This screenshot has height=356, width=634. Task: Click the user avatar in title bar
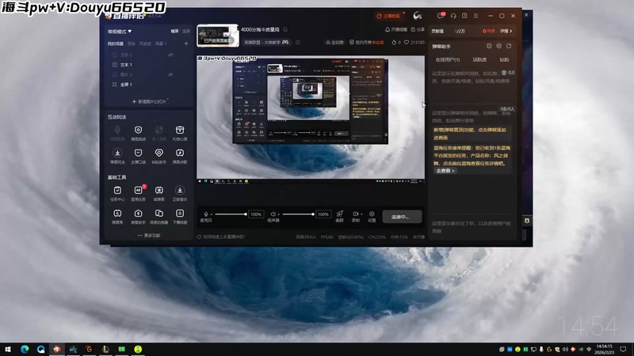point(418,16)
